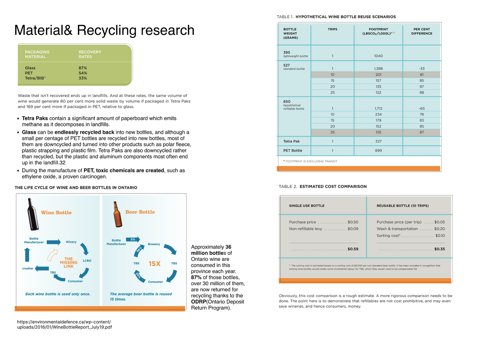
Task: Click 'endlessly recycled back' bold phrase
Action: coord(84,132)
